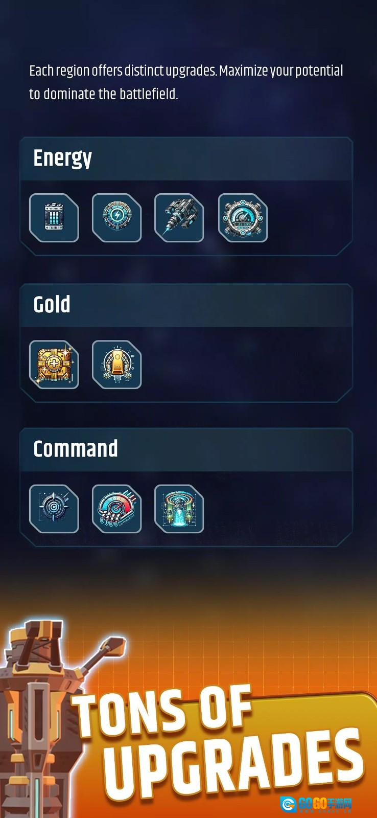
Task: Tap the gold bar trophy icon
Action: click(x=116, y=365)
